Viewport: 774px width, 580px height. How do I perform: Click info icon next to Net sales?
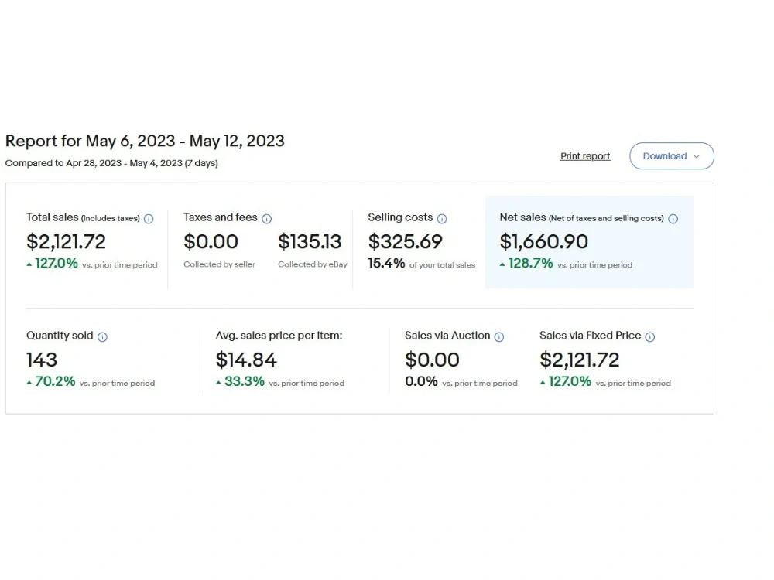[x=673, y=219]
